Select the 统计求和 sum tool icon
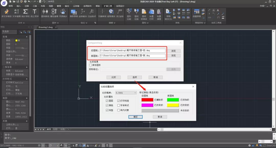Image resolution: width=276 pixels, height=148 pixels. click(x=25, y=13)
